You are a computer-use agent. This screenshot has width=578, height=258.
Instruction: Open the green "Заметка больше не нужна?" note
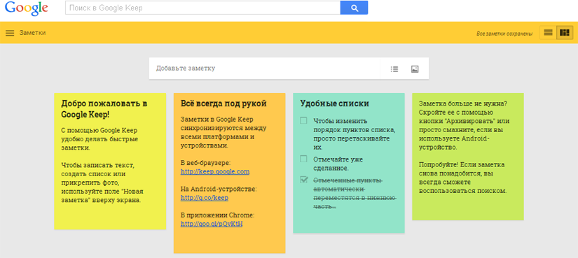(x=468, y=157)
